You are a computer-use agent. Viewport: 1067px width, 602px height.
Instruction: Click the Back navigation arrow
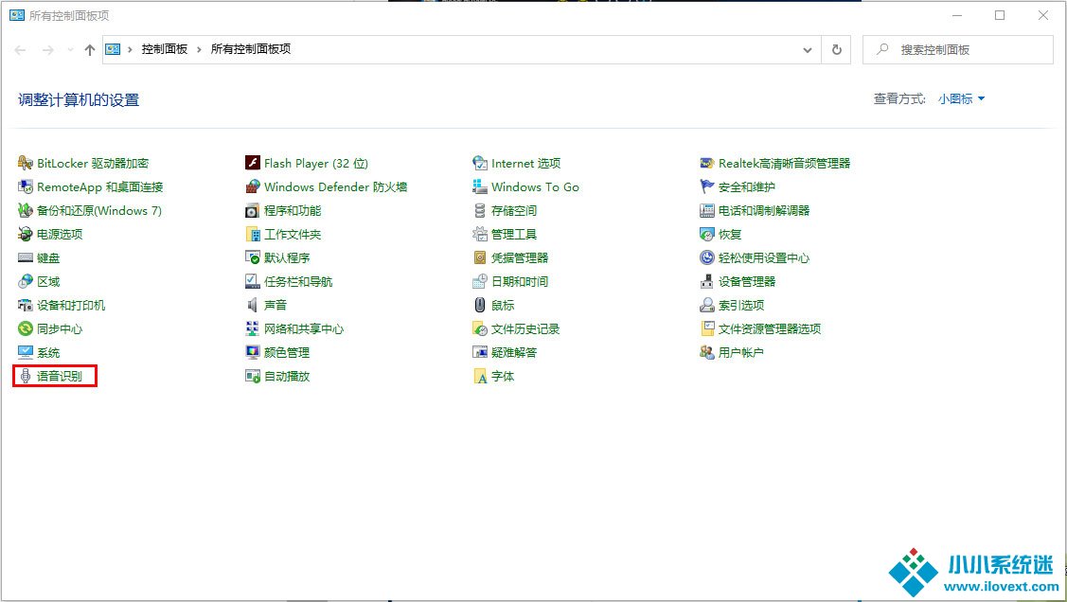coord(21,49)
